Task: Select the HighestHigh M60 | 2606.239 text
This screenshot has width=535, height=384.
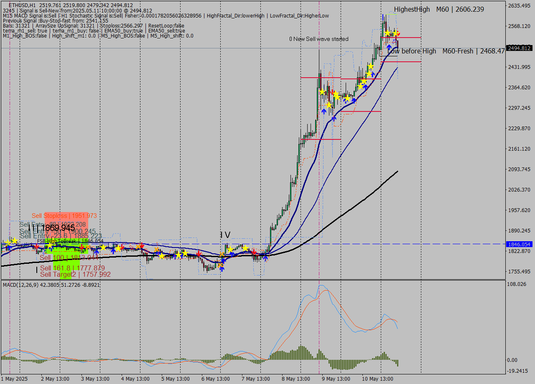Action: (438, 9)
